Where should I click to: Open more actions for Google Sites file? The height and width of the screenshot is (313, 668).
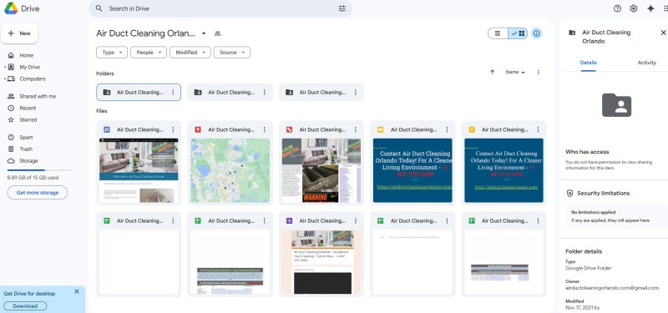pos(173,129)
